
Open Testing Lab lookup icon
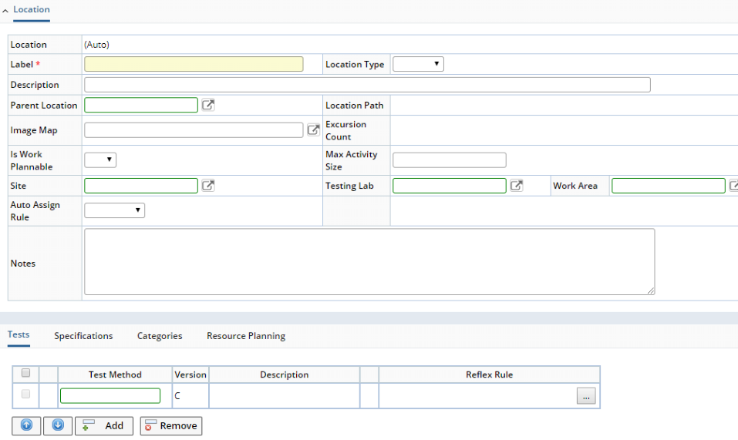click(517, 185)
